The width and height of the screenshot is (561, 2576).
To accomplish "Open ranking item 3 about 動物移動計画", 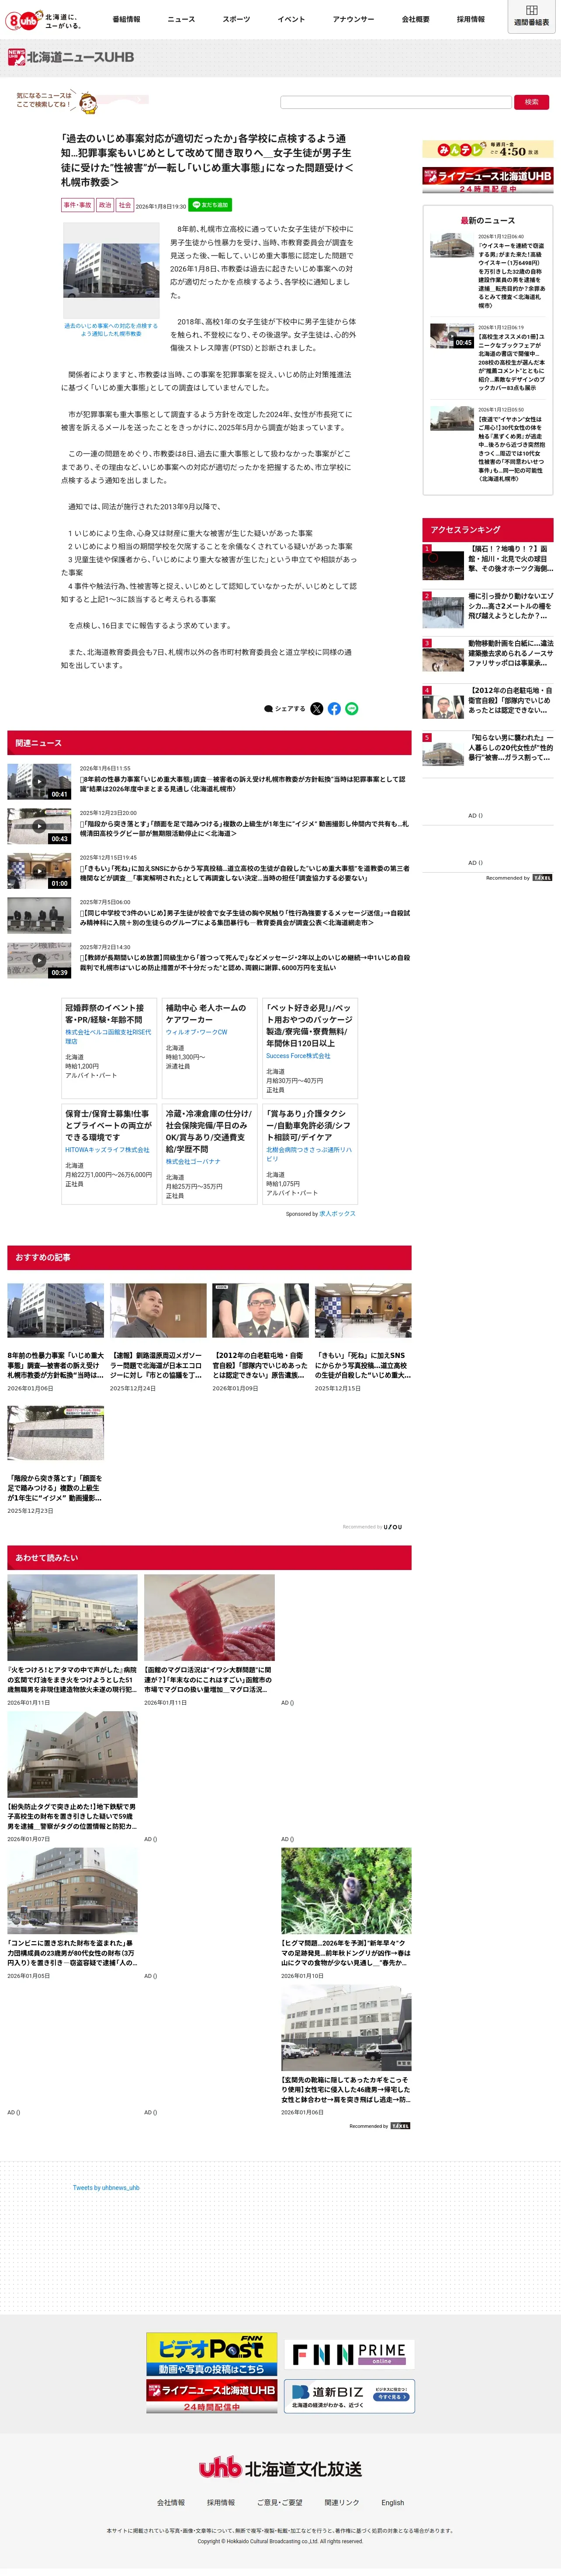I will [x=487, y=656].
